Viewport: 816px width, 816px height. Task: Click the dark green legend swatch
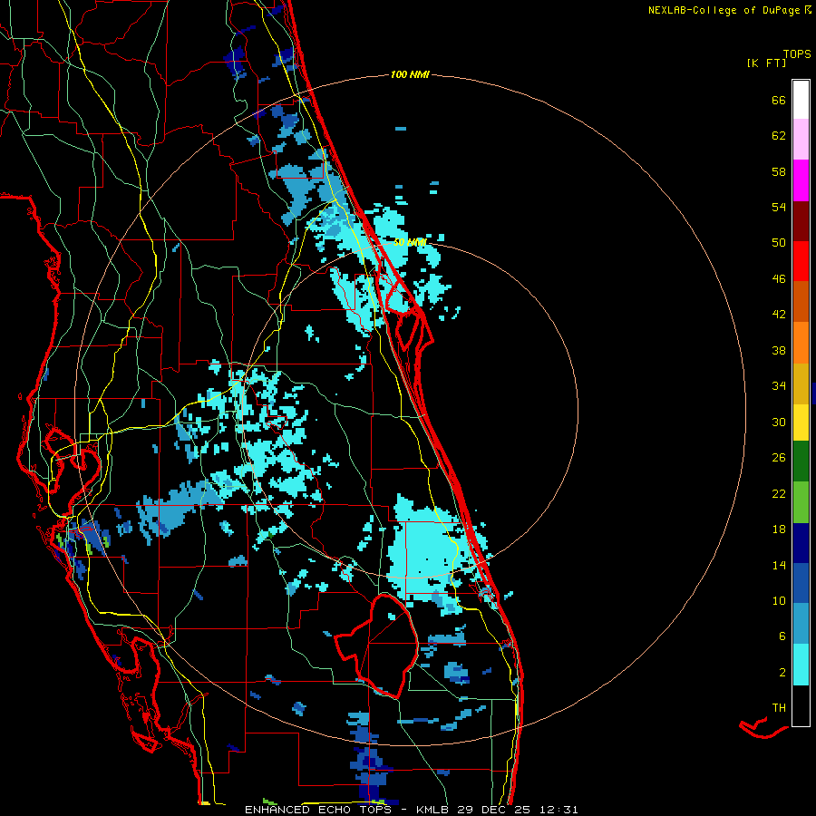[x=801, y=461]
